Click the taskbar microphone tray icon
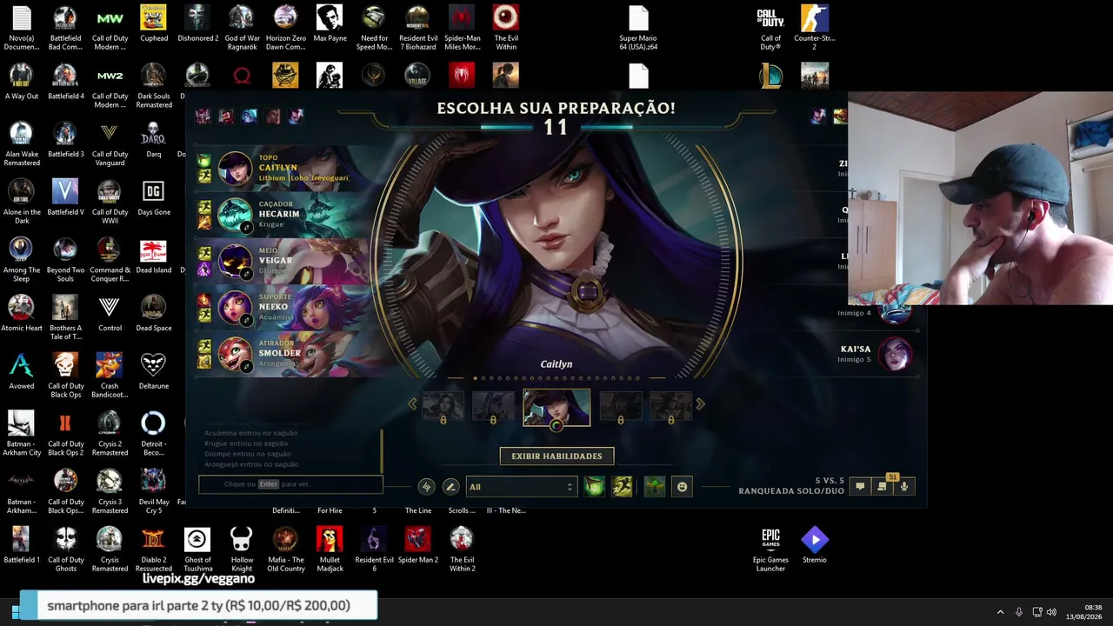This screenshot has height=626, width=1113. pos(1018,612)
